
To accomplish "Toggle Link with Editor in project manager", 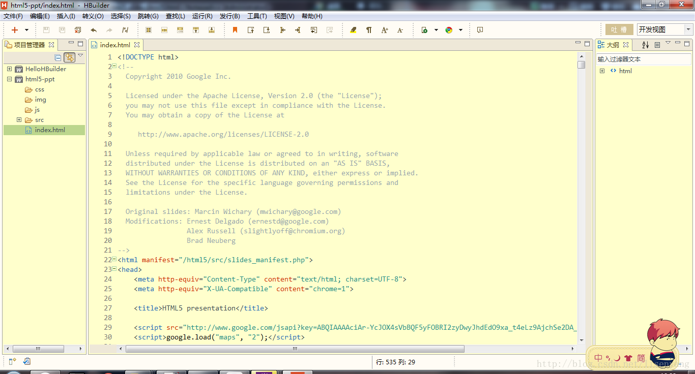I will tap(69, 57).
